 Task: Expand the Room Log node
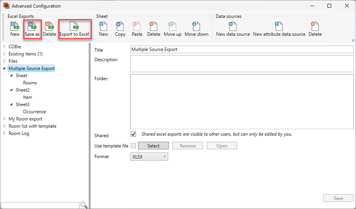coord(5,133)
